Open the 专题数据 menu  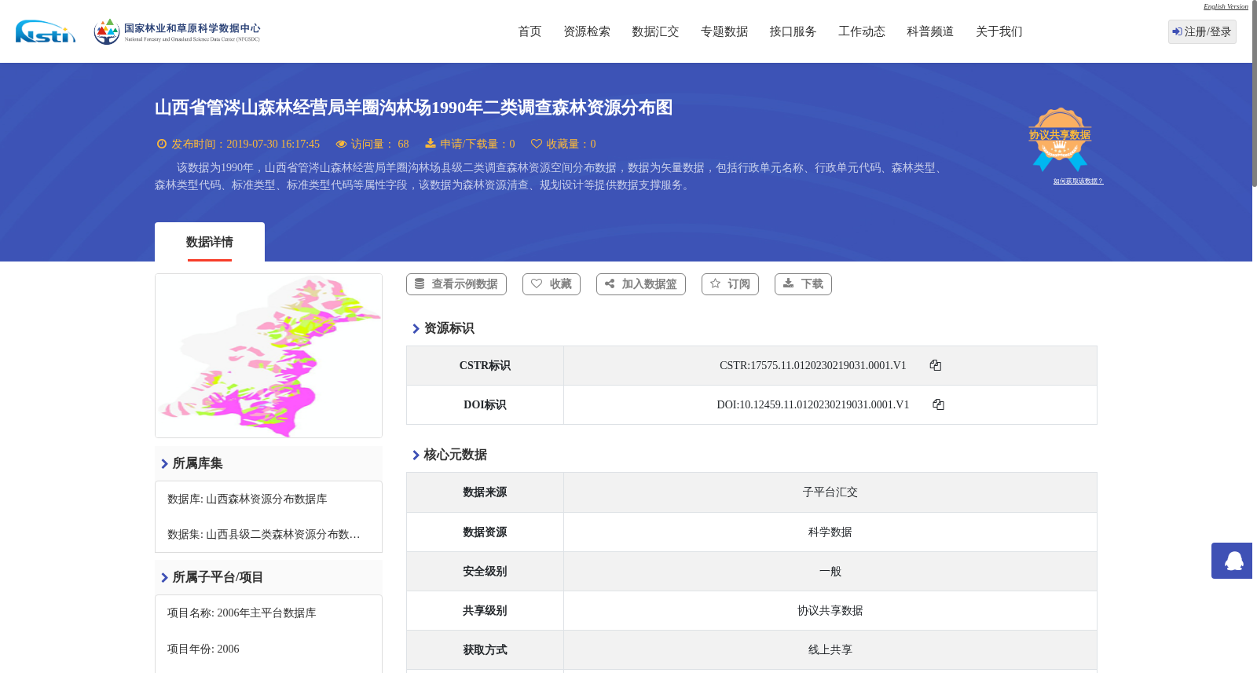[x=724, y=31]
